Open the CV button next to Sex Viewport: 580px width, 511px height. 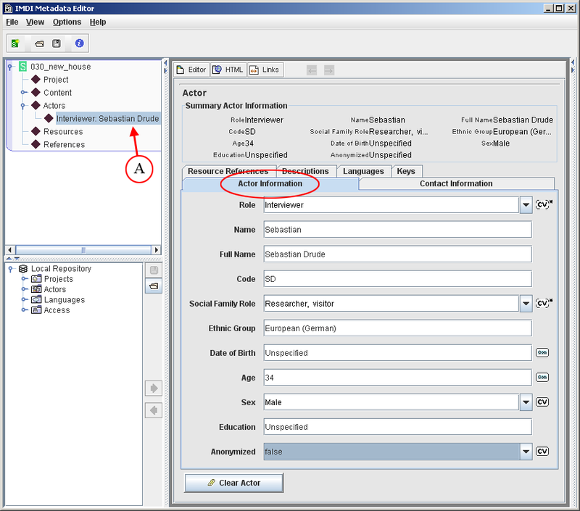tap(542, 402)
